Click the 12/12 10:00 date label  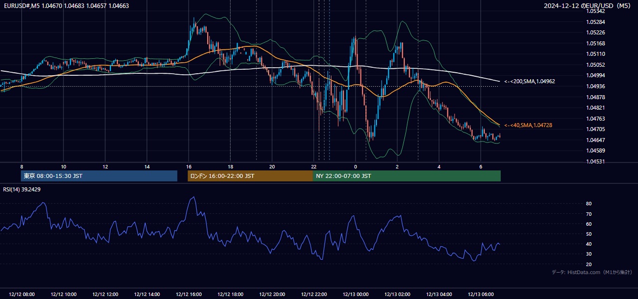[63, 295]
